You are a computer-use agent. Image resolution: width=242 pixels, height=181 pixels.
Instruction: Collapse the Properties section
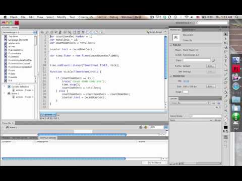171,76
